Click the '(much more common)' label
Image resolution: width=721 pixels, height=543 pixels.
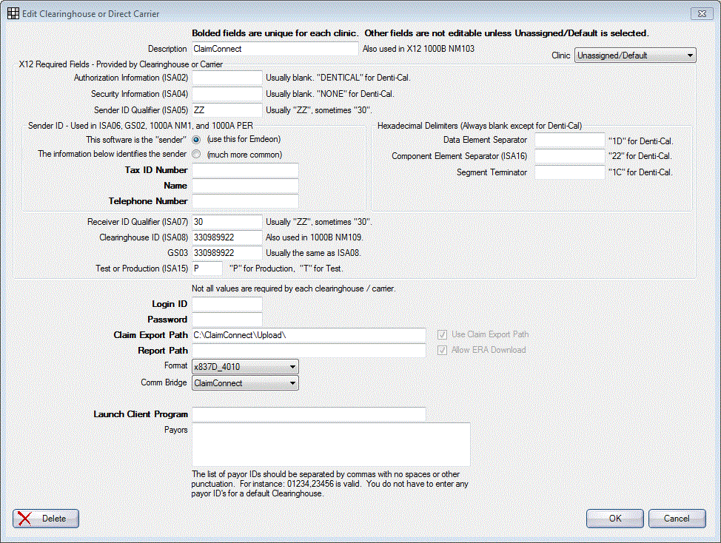coord(244,155)
